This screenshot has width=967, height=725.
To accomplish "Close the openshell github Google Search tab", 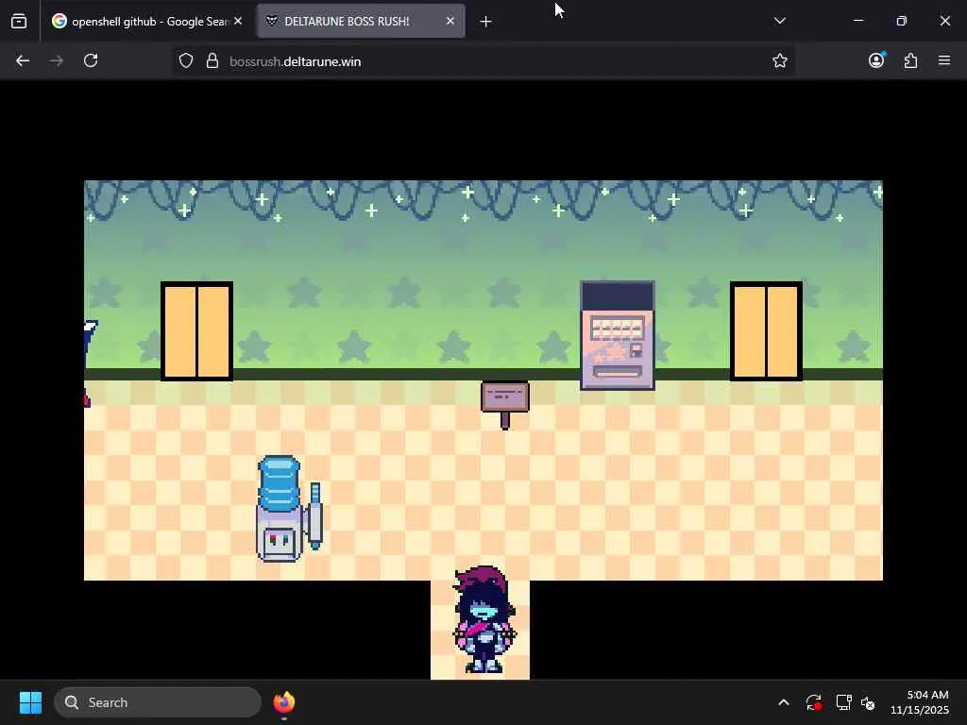I will point(238,21).
